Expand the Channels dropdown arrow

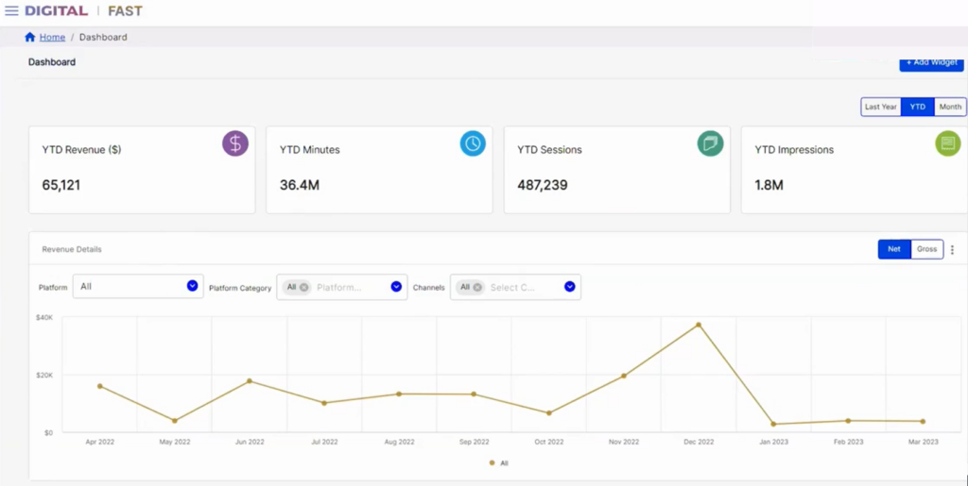point(570,287)
